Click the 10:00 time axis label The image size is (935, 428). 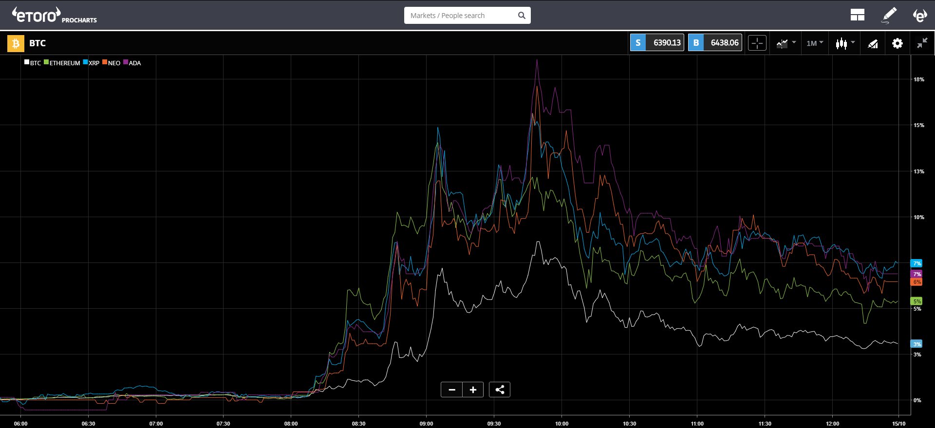[561, 424]
